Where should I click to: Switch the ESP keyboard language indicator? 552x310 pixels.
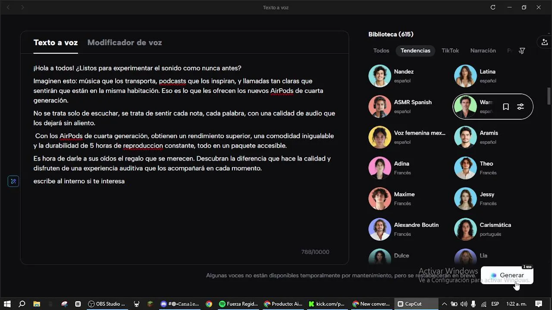point(496,304)
